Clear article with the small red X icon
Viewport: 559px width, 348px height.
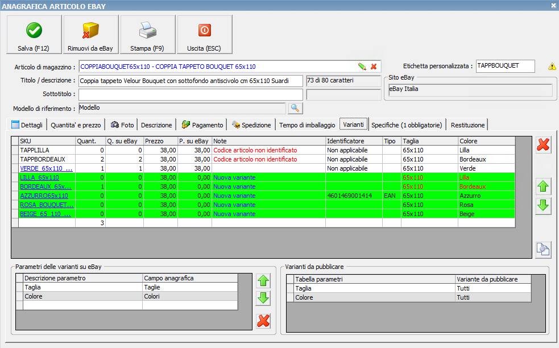374,67
